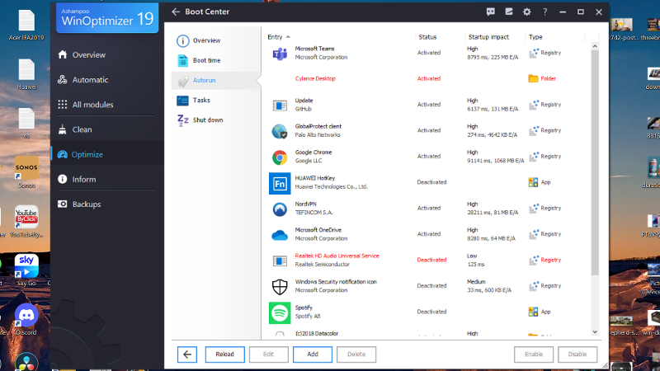Go back using Boot Center title arrow
The width and height of the screenshot is (660, 371).
(176, 12)
